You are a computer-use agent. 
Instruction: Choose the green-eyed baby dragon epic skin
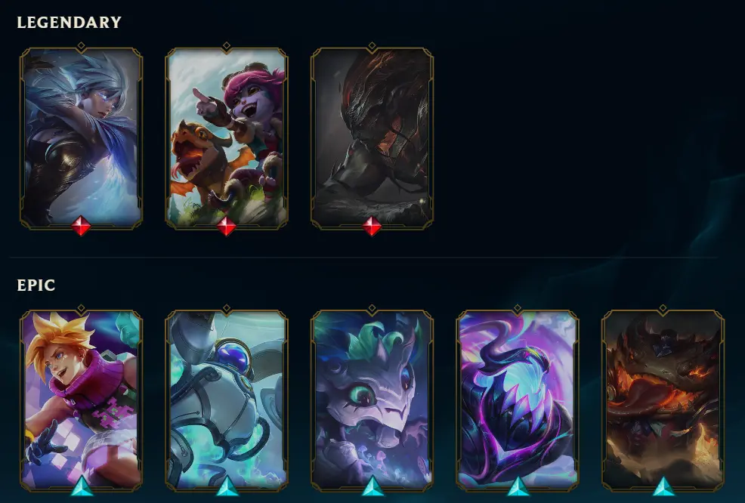372,400
